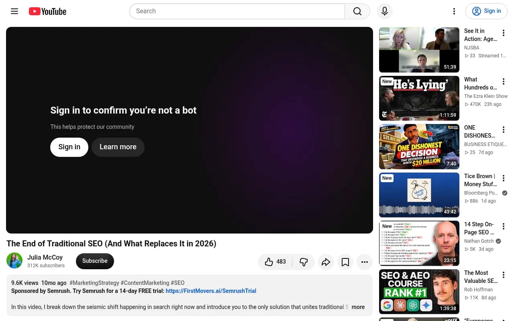Click the #MarketingStrategy hashtag

pos(94,283)
